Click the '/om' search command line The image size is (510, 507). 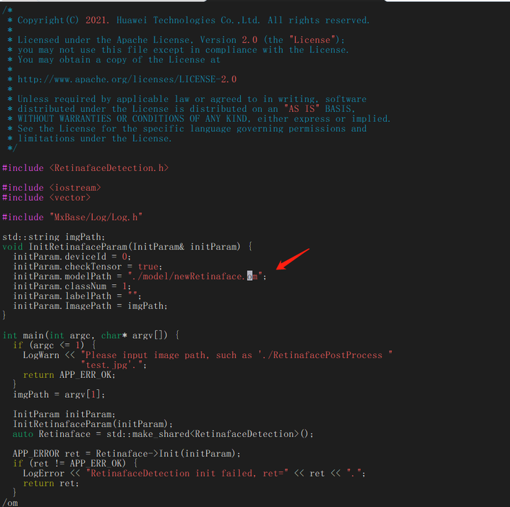10,503
